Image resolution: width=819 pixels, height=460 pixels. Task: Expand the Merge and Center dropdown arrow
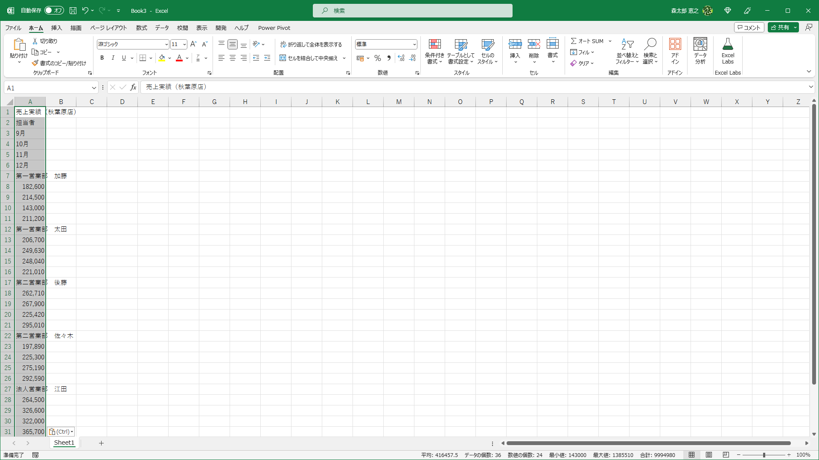point(344,58)
